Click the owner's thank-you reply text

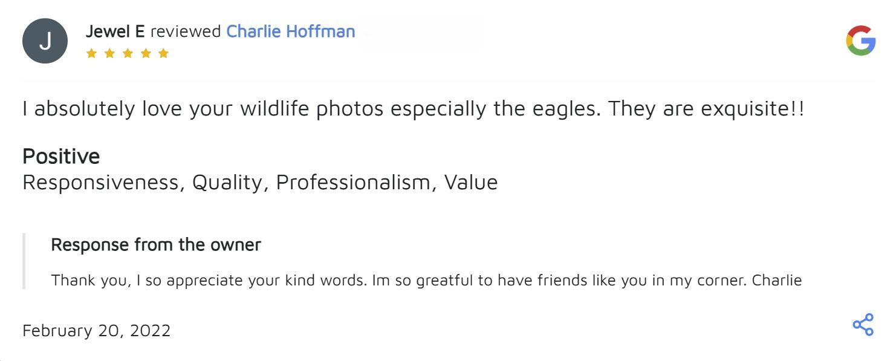[426, 281]
